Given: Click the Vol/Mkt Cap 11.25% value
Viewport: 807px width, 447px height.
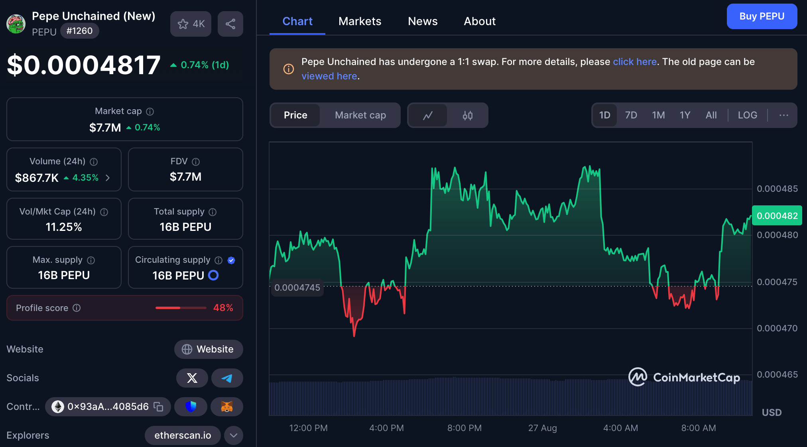Looking at the screenshot, I should (64, 227).
